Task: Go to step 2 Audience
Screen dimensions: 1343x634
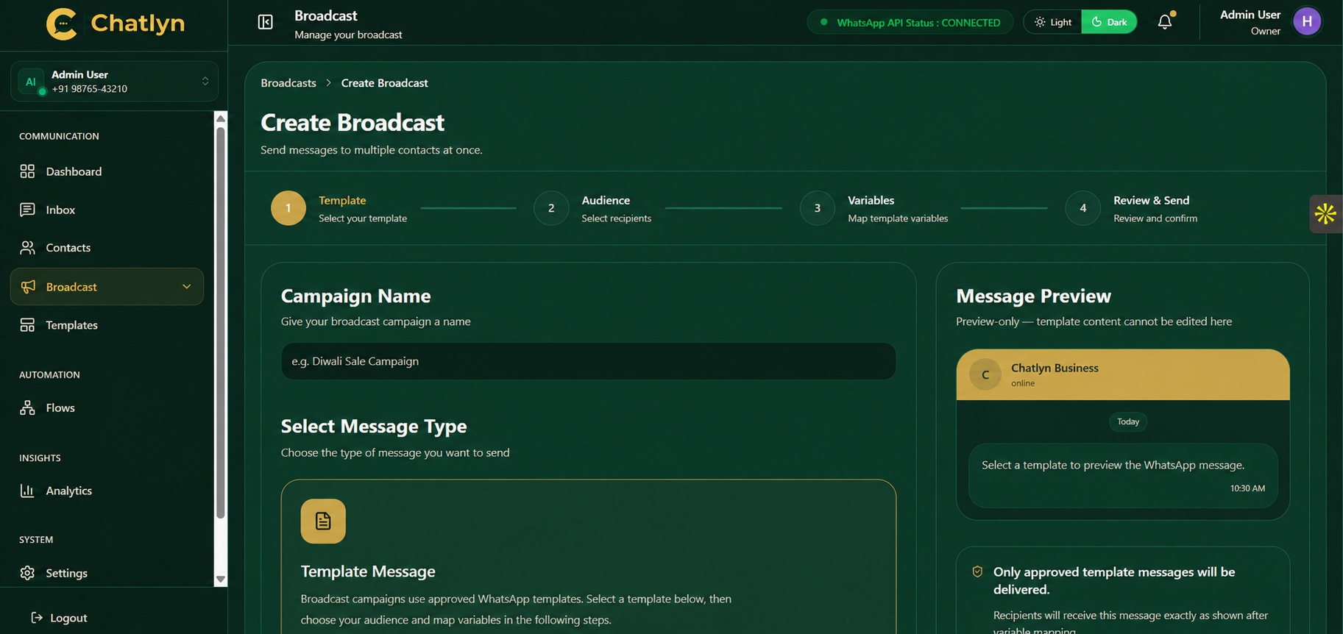Action: point(593,208)
